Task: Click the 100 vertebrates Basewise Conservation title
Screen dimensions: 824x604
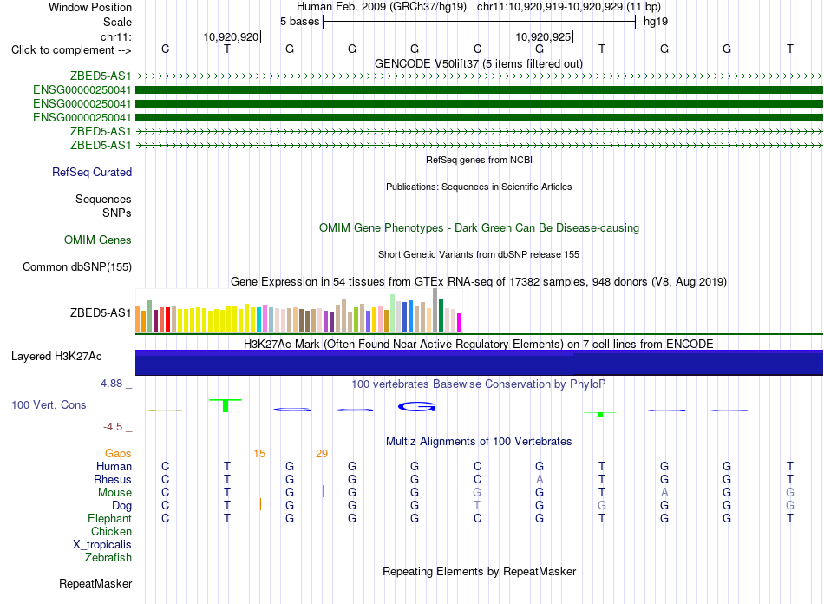Action: (x=479, y=384)
